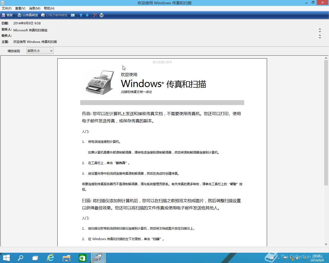
Task: Expand the 收件人 recipient field arrows
Action: tap(320, 36)
